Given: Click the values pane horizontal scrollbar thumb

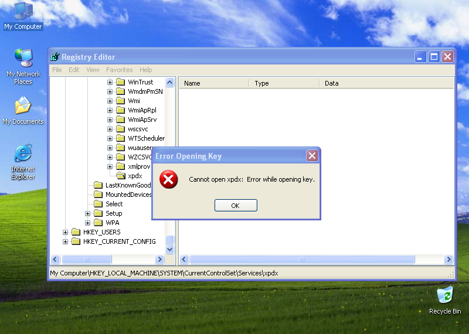Looking at the screenshot, I should click(302, 259).
